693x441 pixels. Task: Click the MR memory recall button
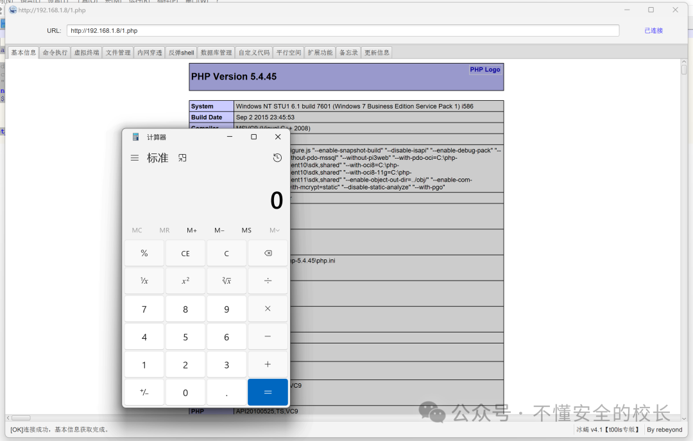tap(164, 230)
